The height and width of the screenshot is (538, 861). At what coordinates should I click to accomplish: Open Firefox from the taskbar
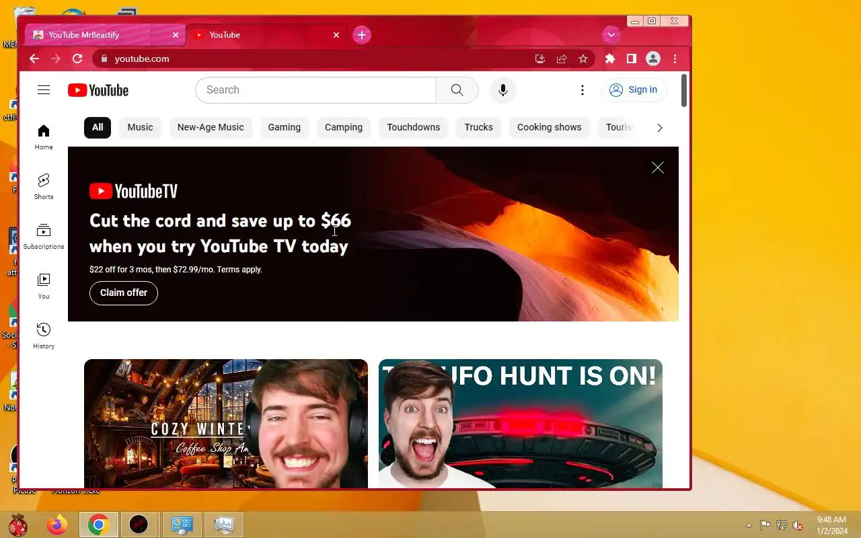57,525
